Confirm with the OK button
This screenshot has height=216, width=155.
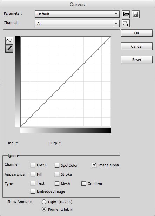137,33
